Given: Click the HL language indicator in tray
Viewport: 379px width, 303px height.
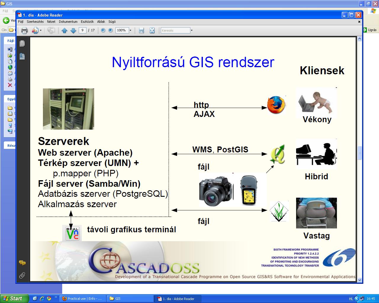Looking at the screenshot, I should 351,299.
